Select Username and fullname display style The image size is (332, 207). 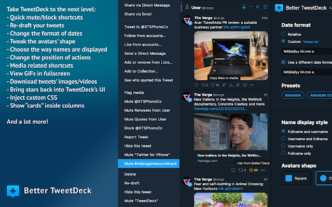coord(283,138)
